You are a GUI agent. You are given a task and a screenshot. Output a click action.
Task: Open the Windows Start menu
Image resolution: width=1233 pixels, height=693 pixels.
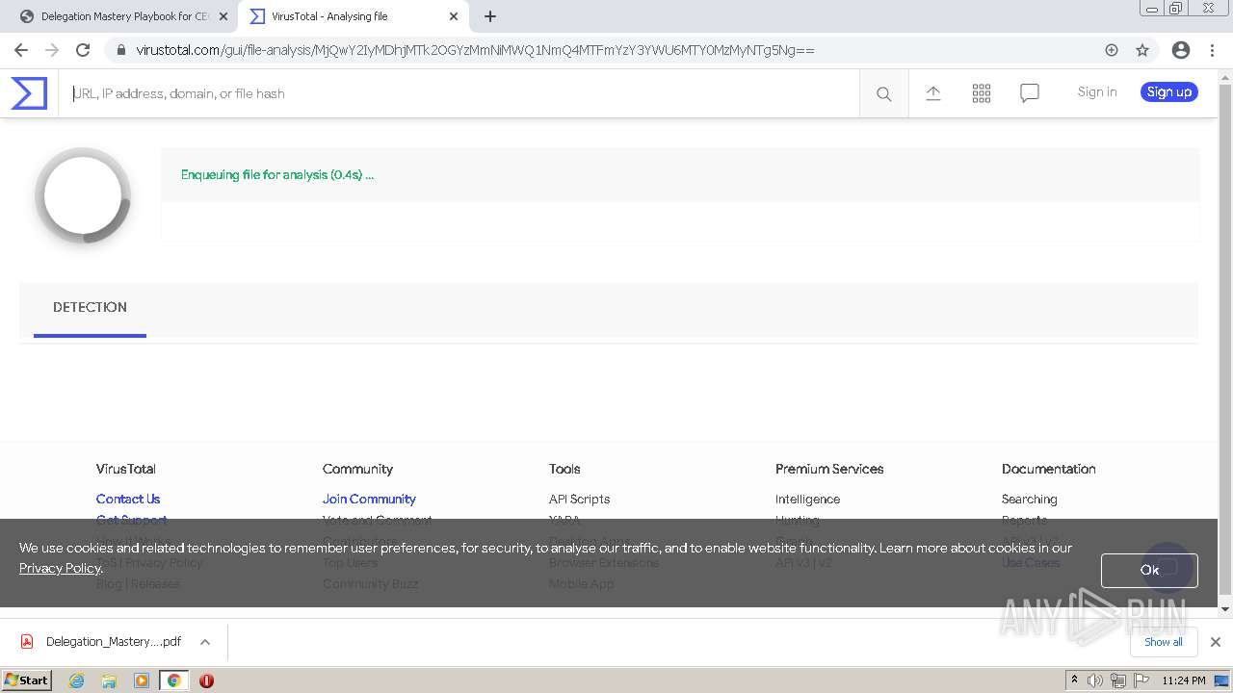(x=26, y=680)
